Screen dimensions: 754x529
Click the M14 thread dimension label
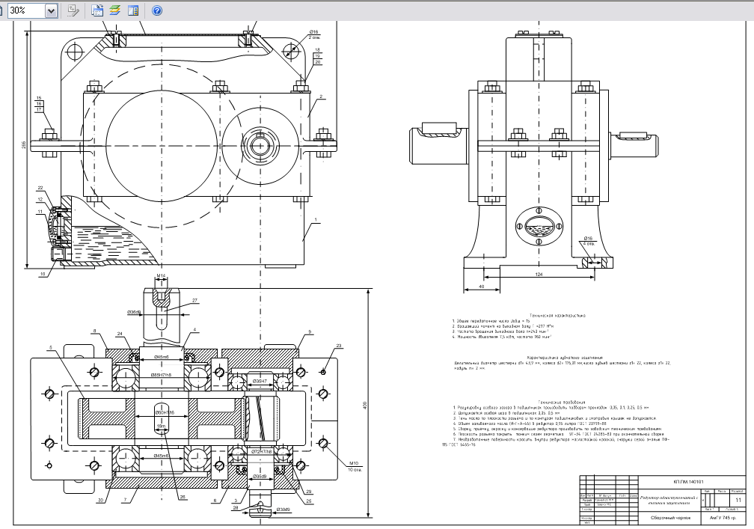[160, 276]
